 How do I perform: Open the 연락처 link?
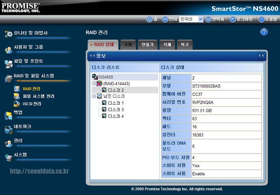tap(218, 19)
